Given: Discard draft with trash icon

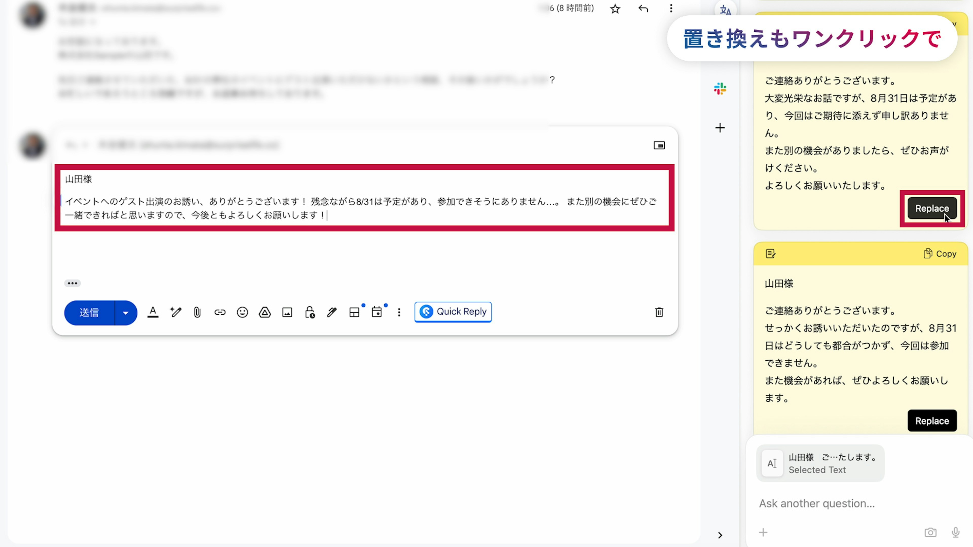Looking at the screenshot, I should point(659,312).
